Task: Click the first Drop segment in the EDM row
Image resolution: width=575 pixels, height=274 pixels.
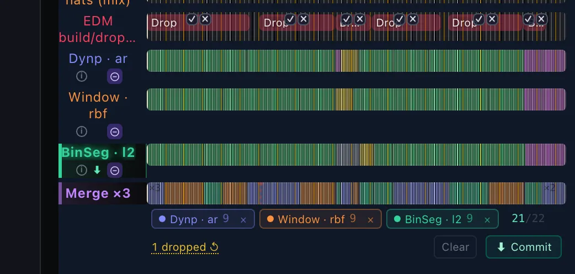Action: pos(199,23)
